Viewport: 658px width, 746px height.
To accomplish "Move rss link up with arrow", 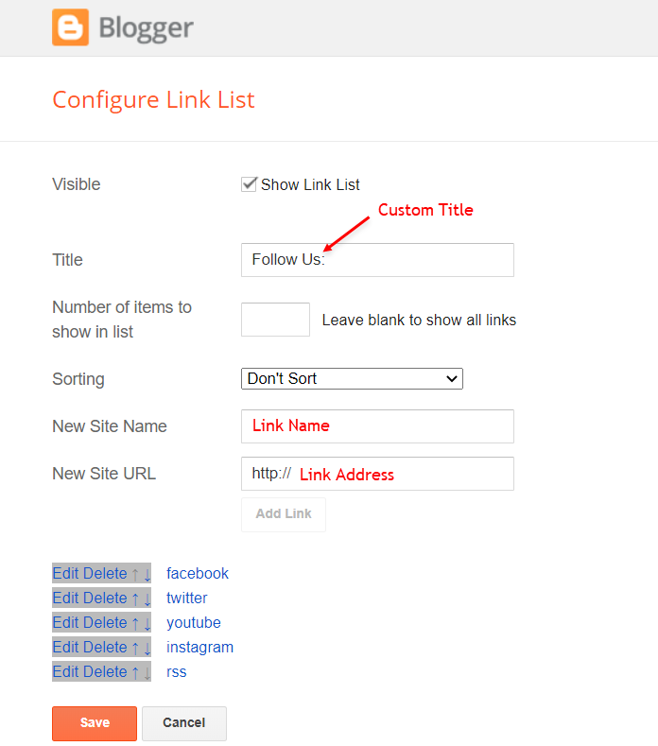I will 135,673.
